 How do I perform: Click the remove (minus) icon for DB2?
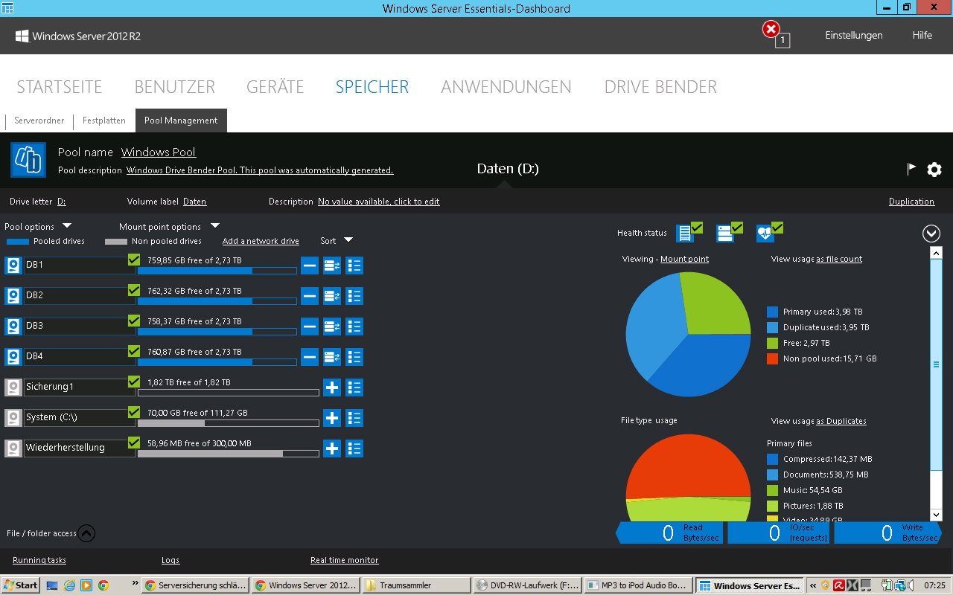pyautogui.click(x=310, y=296)
